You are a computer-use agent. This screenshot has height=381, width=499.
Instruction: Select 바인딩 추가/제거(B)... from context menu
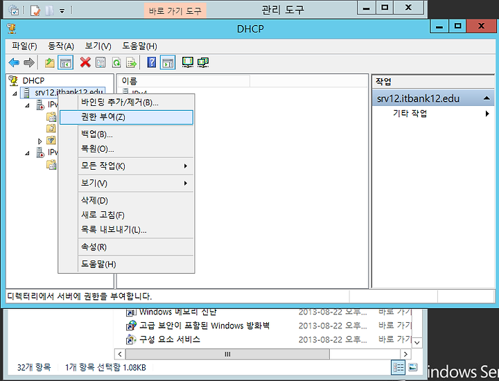[x=127, y=103]
